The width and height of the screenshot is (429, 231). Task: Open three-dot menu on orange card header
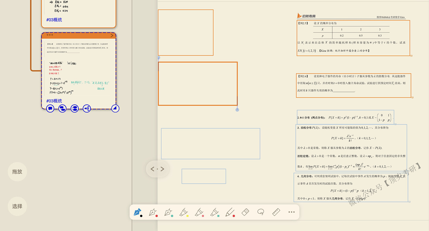pos(49,35)
